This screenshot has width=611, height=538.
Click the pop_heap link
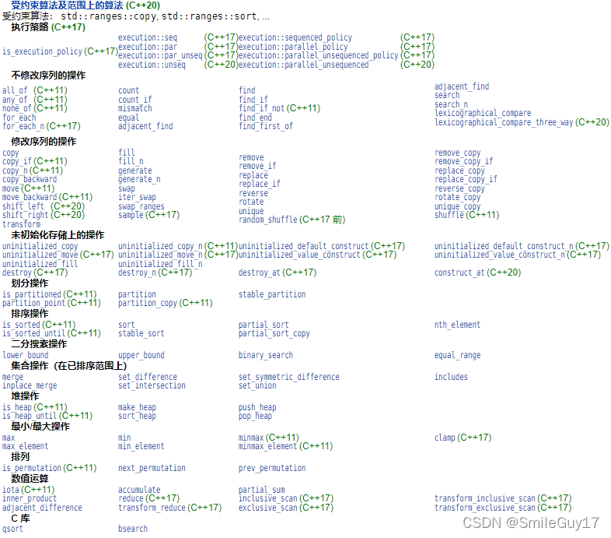(255, 417)
